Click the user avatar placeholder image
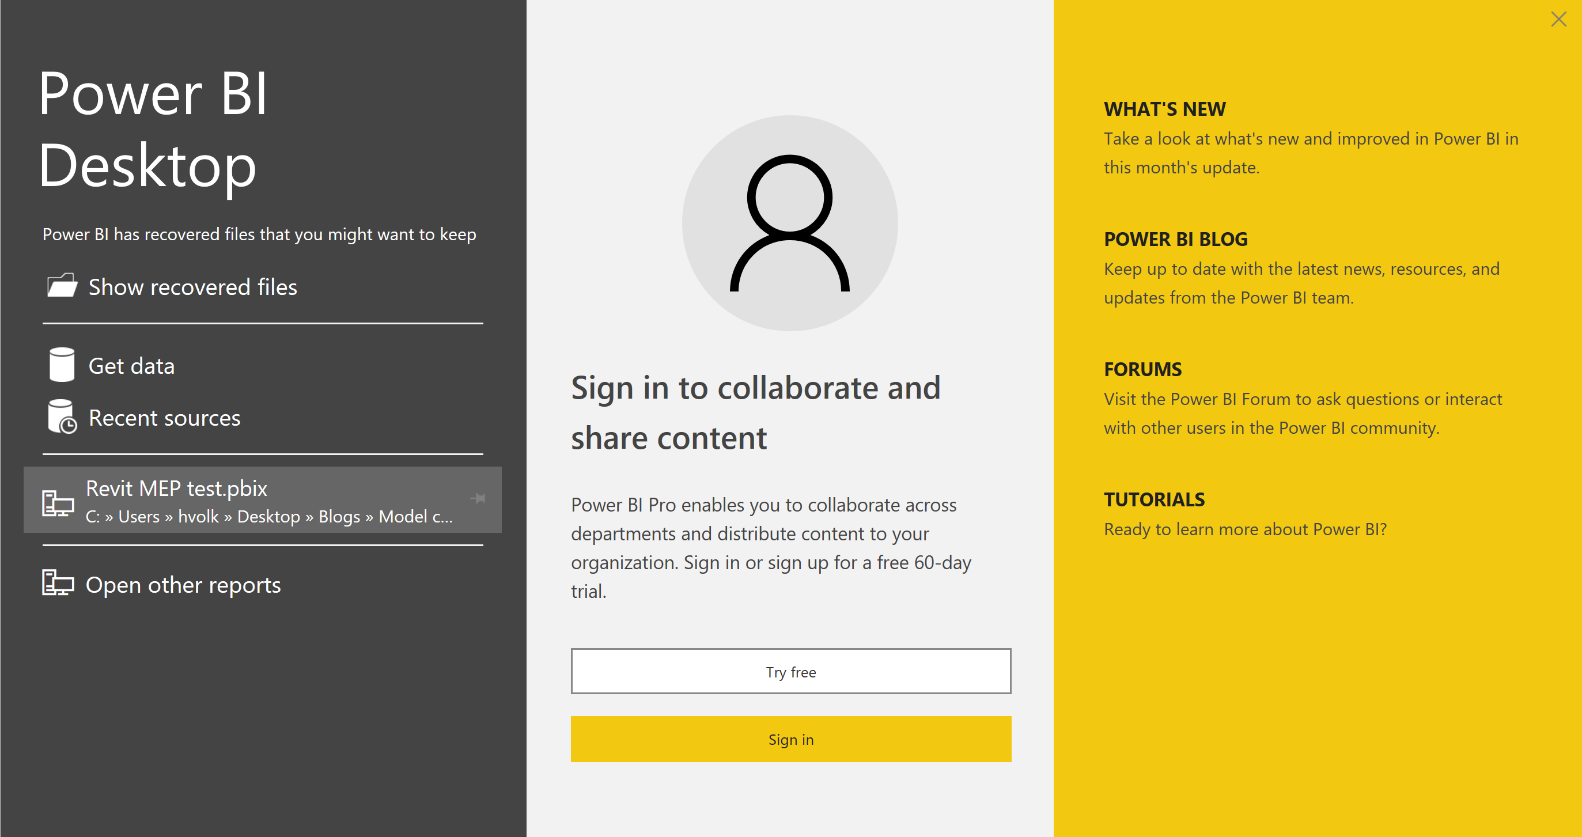This screenshot has width=1582, height=837. (790, 224)
